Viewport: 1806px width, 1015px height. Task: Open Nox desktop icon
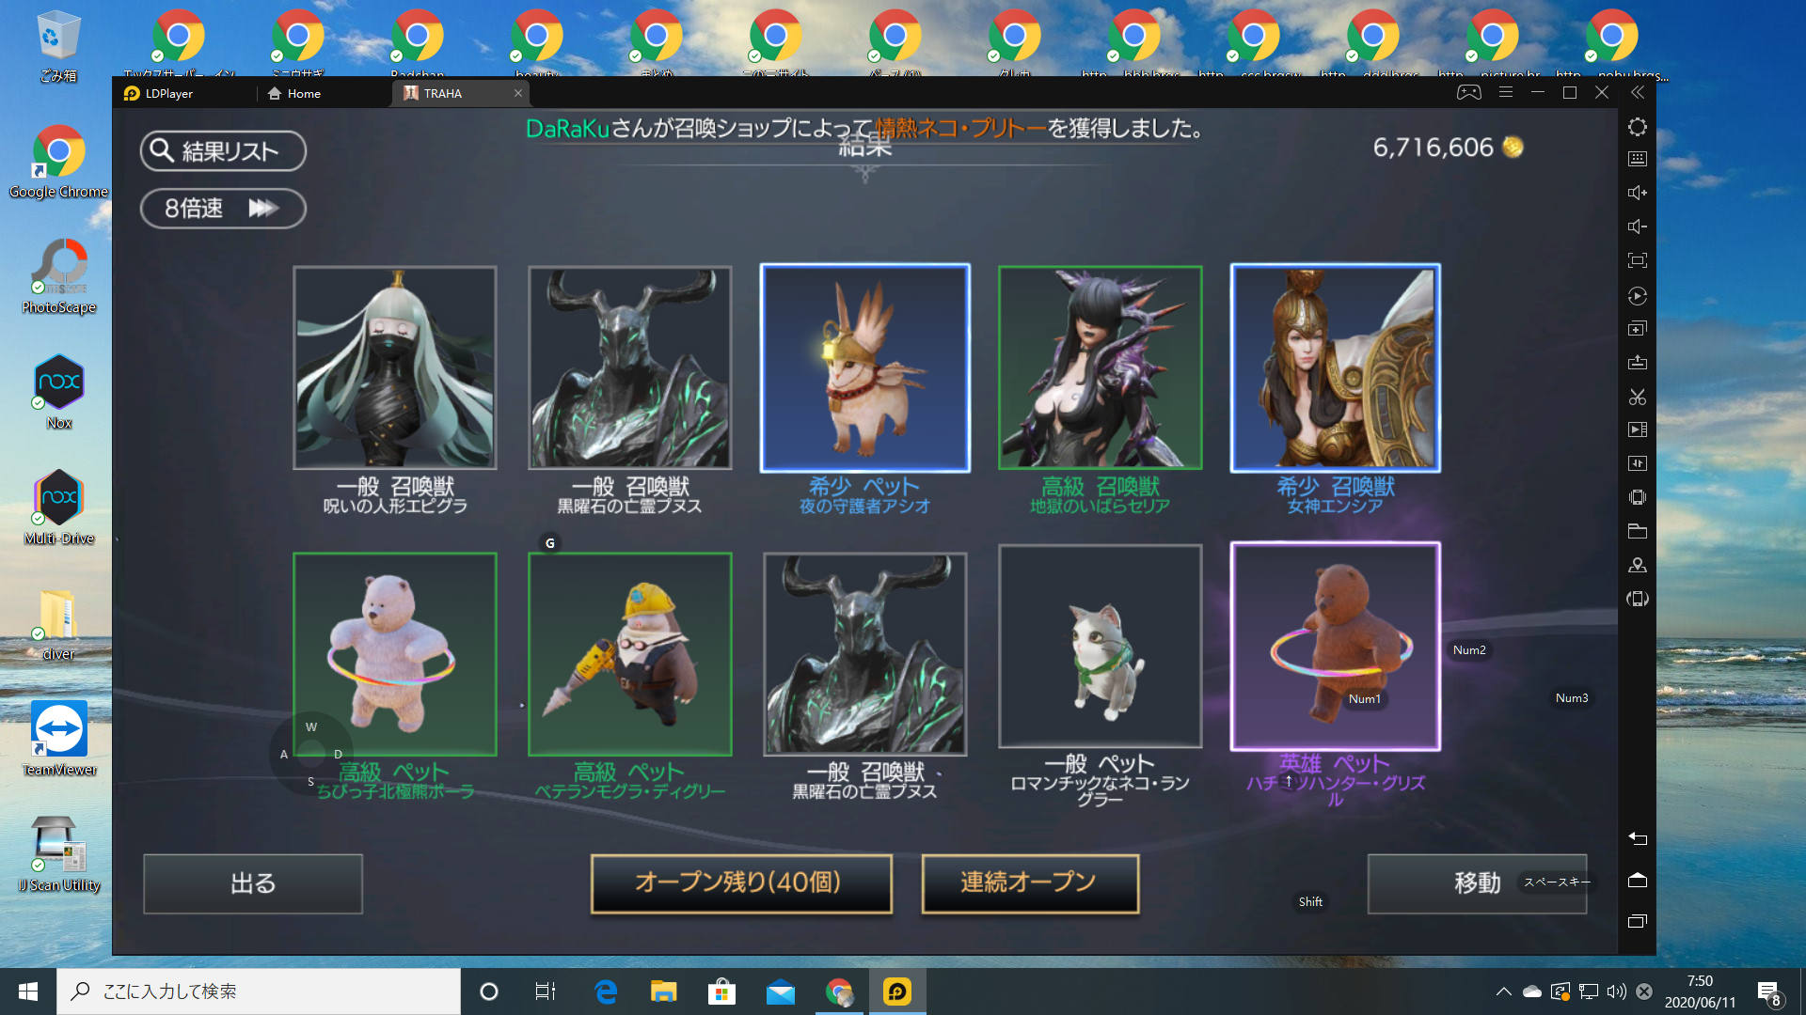tap(58, 392)
